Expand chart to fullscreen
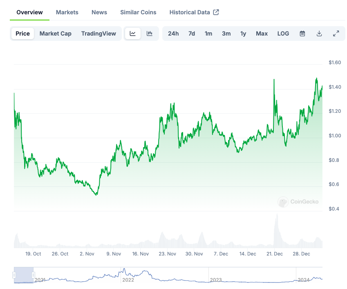 tap(336, 34)
